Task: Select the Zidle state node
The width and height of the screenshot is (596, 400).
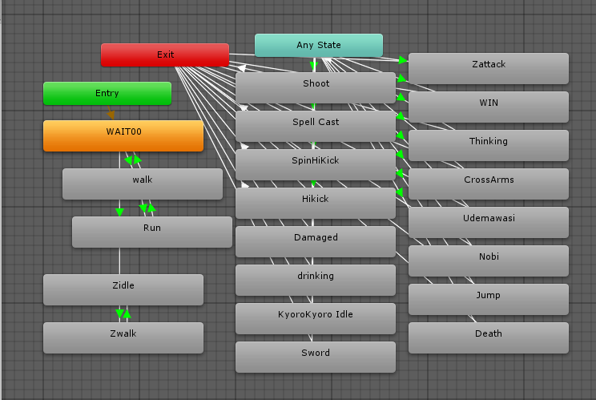Action: point(123,289)
